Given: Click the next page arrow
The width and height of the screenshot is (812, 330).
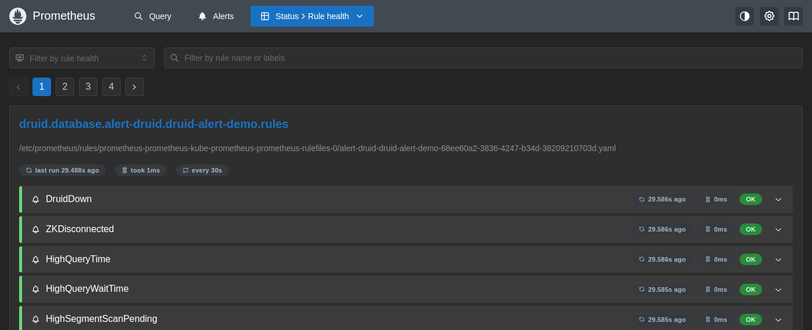Looking at the screenshot, I should [x=135, y=87].
